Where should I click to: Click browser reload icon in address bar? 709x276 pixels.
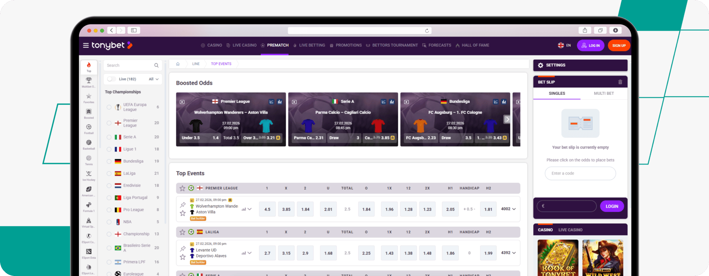click(427, 31)
